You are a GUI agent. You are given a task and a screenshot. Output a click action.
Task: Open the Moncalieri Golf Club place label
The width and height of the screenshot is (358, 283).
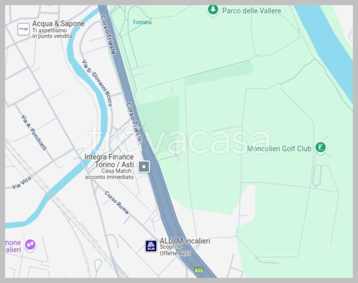(x=279, y=149)
